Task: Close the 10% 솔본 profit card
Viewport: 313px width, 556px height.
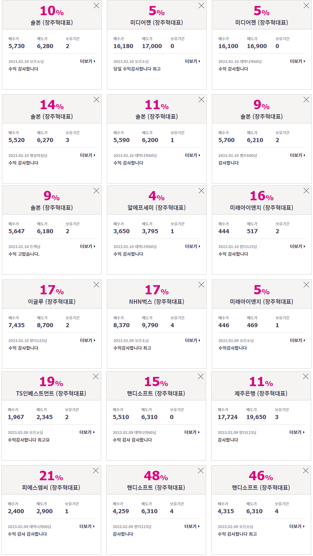Action: point(96,6)
